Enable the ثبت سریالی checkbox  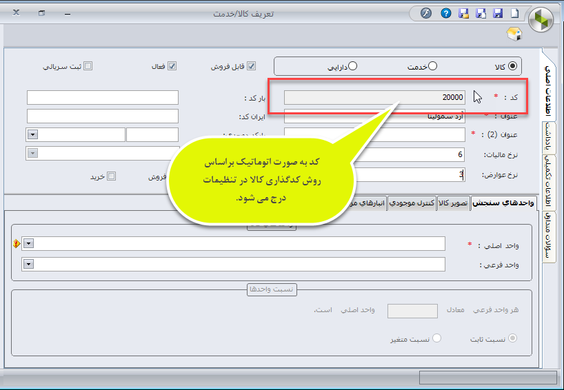pos(88,66)
